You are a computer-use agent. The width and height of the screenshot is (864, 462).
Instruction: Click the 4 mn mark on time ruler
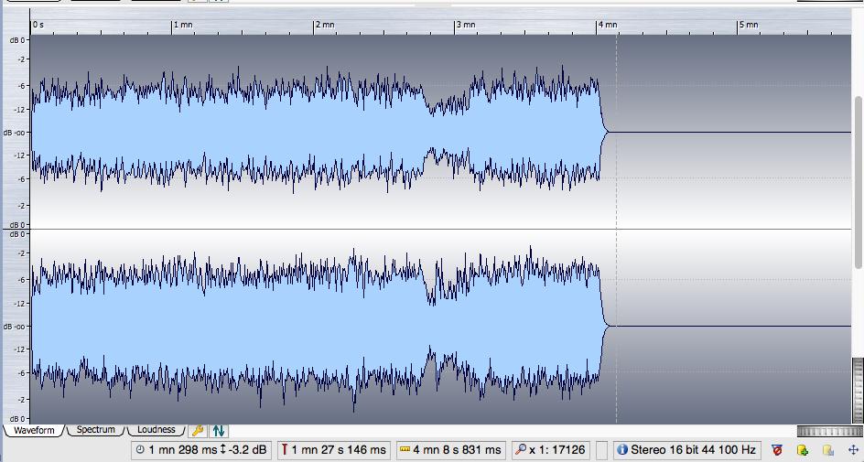tap(607, 25)
